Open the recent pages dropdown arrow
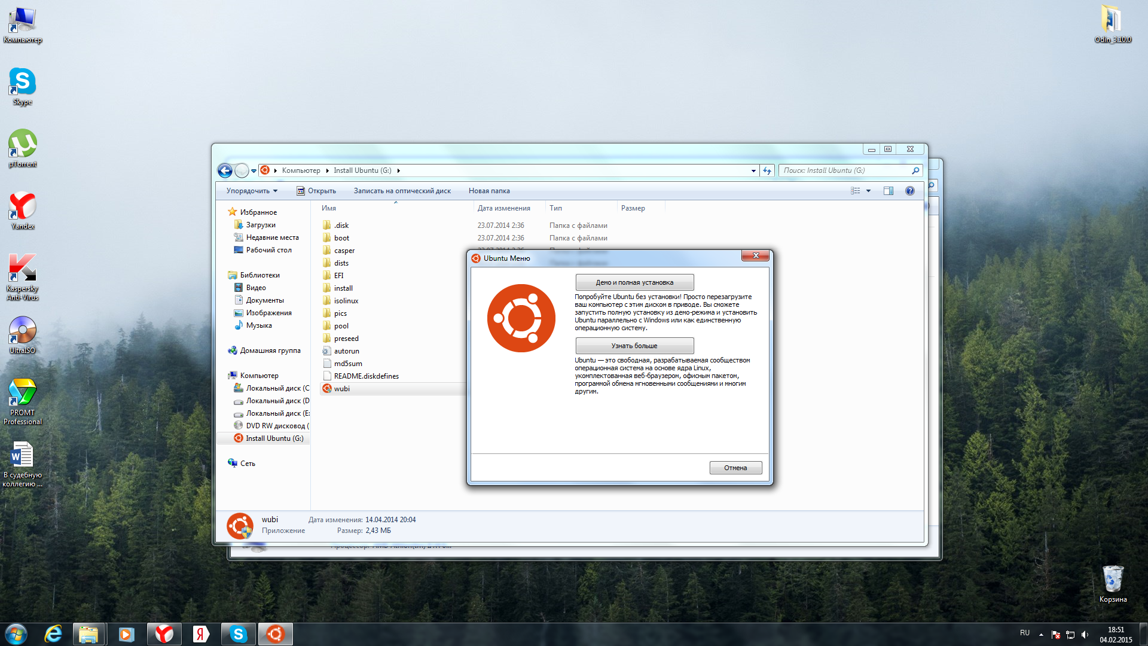Image resolution: width=1148 pixels, height=646 pixels. tap(254, 171)
